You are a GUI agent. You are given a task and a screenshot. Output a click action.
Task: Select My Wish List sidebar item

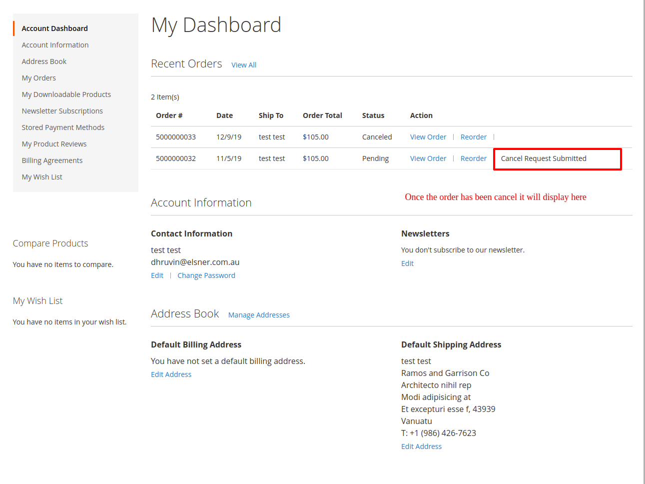(x=42, y=177)
